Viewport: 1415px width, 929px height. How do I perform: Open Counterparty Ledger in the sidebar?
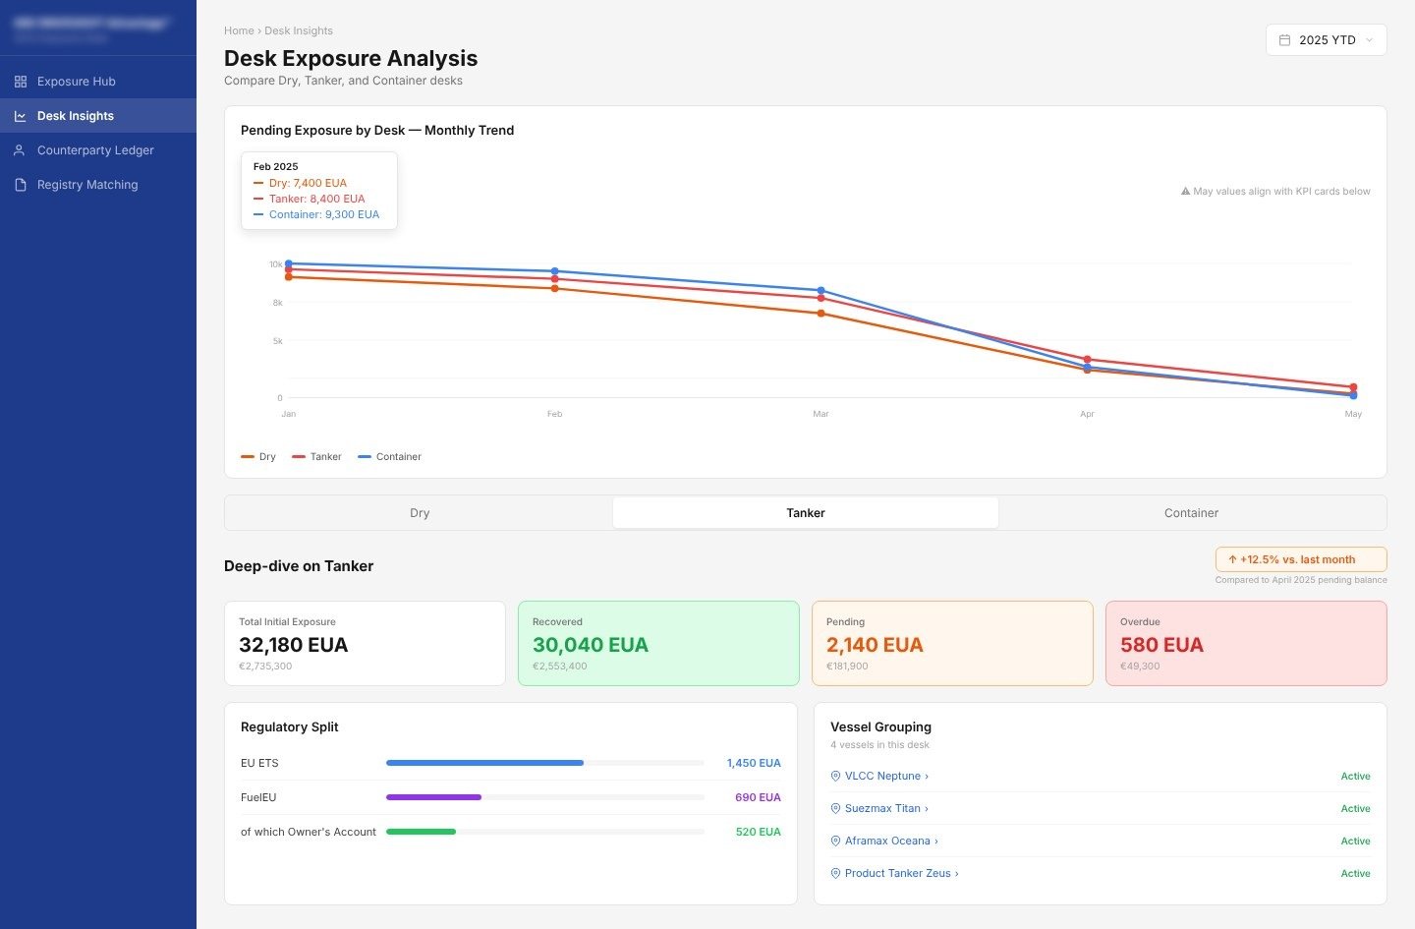pos(98,150)
